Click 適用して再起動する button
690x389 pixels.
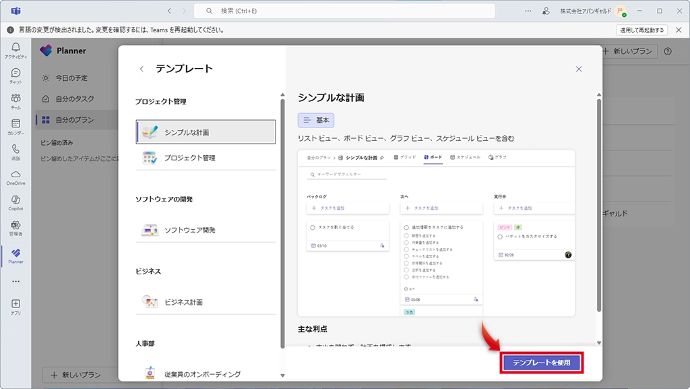click(641, 30)
